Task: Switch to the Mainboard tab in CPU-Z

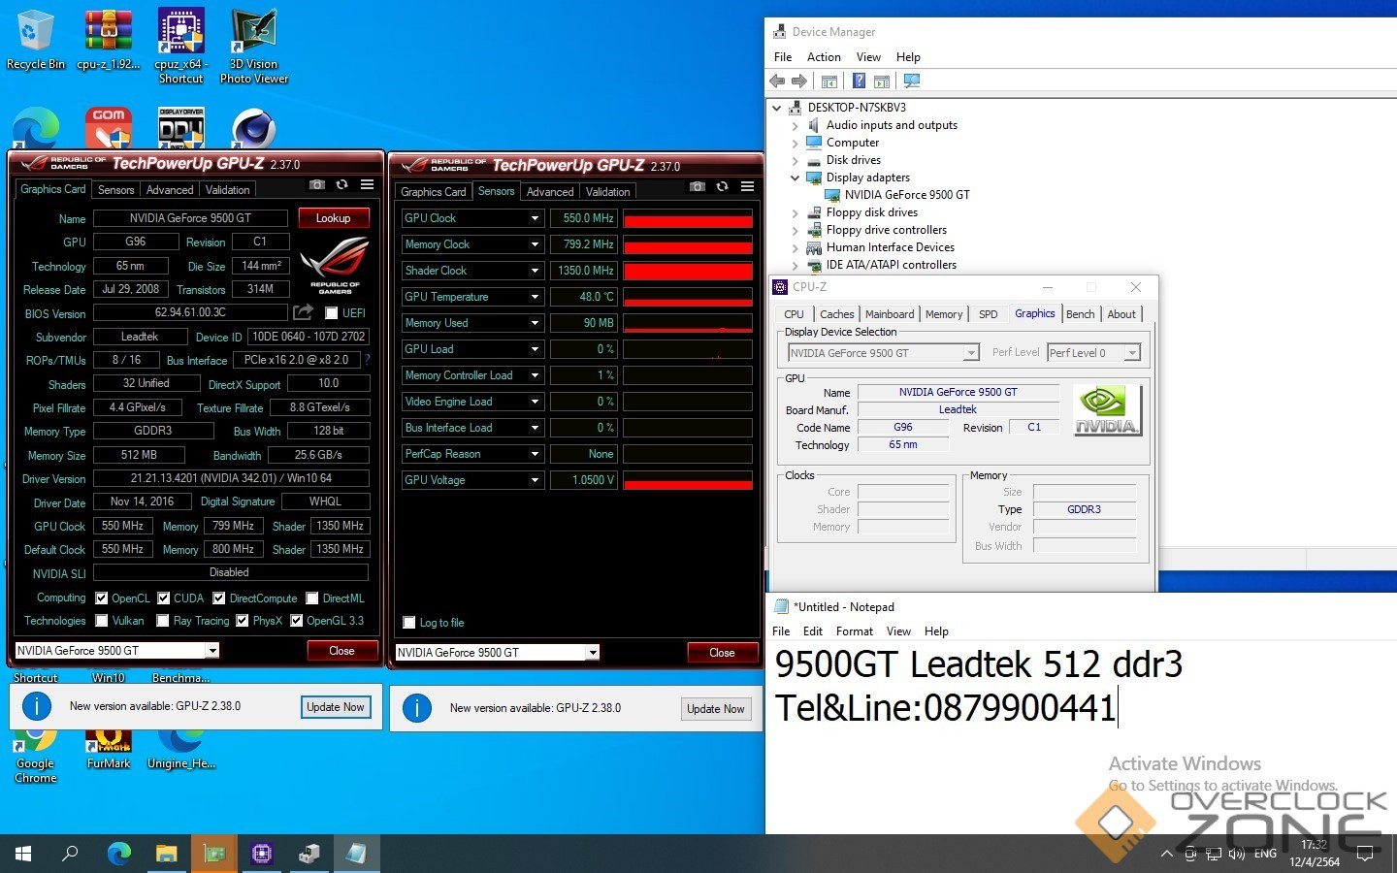Action: 889,314
